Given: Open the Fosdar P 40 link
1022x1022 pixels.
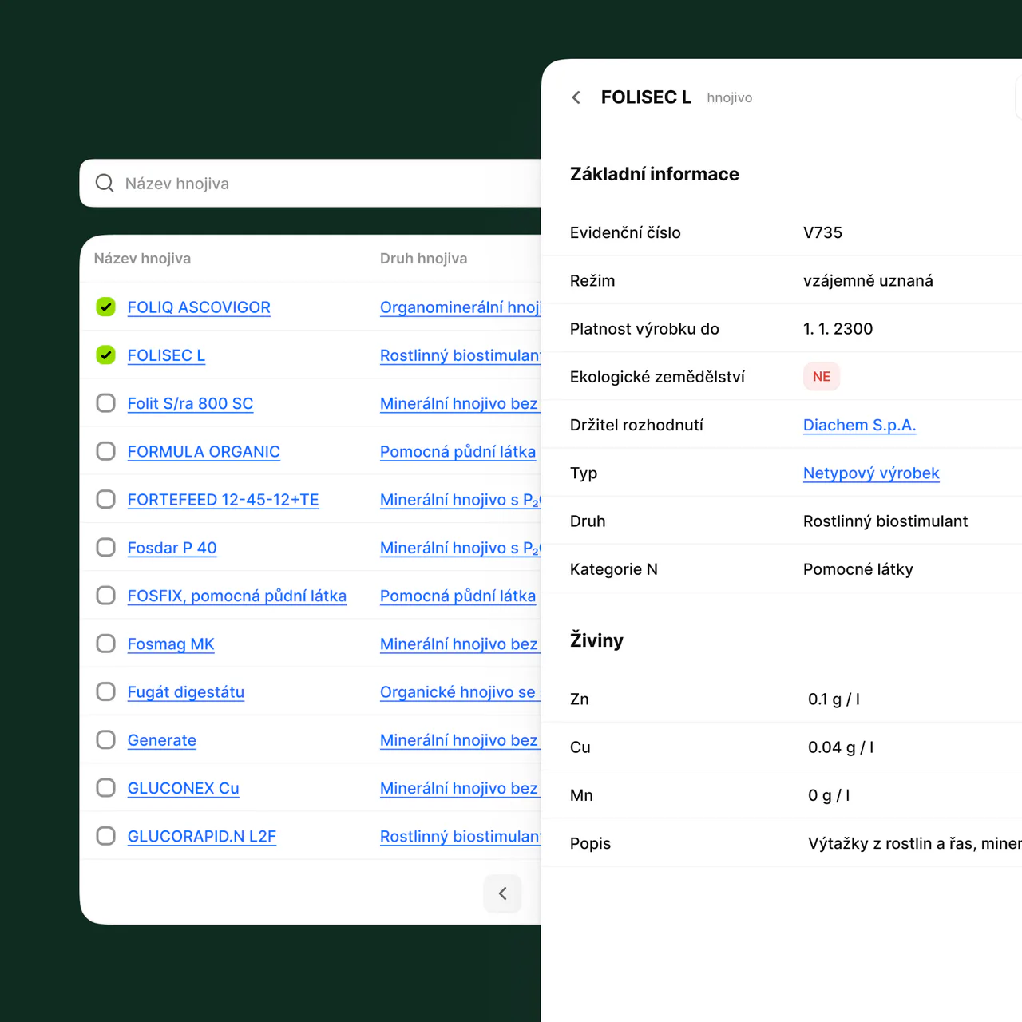Looking at the screenshot, I should [172, 548].
